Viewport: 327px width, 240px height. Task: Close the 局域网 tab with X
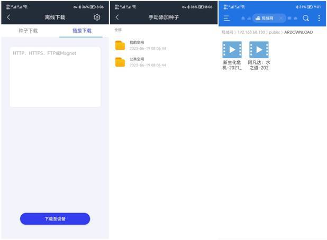pos(281,19)
